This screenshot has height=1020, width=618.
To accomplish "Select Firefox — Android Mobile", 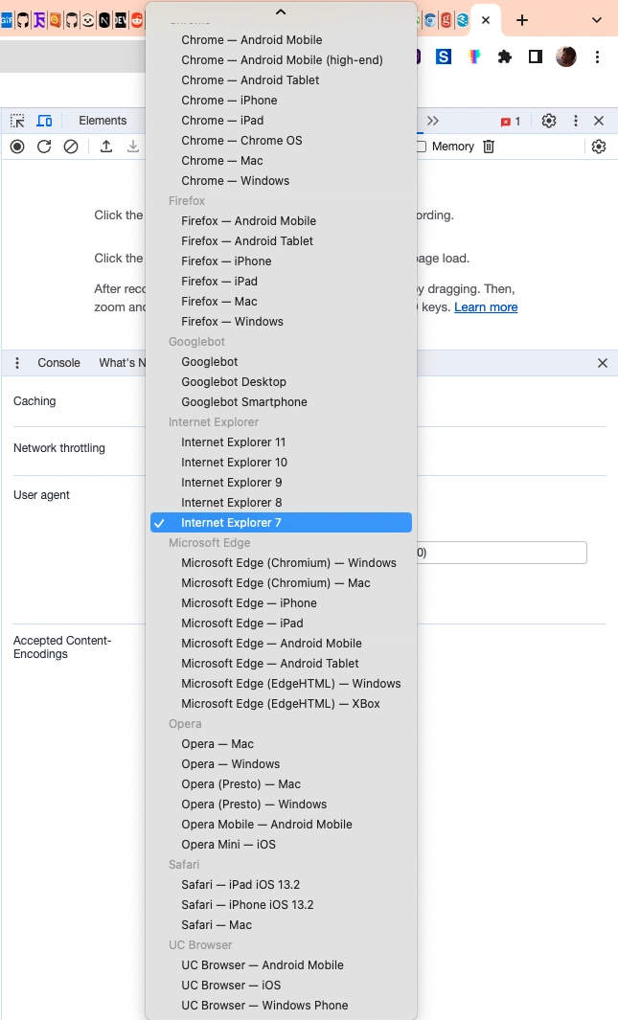I will (x=281, y=222).
